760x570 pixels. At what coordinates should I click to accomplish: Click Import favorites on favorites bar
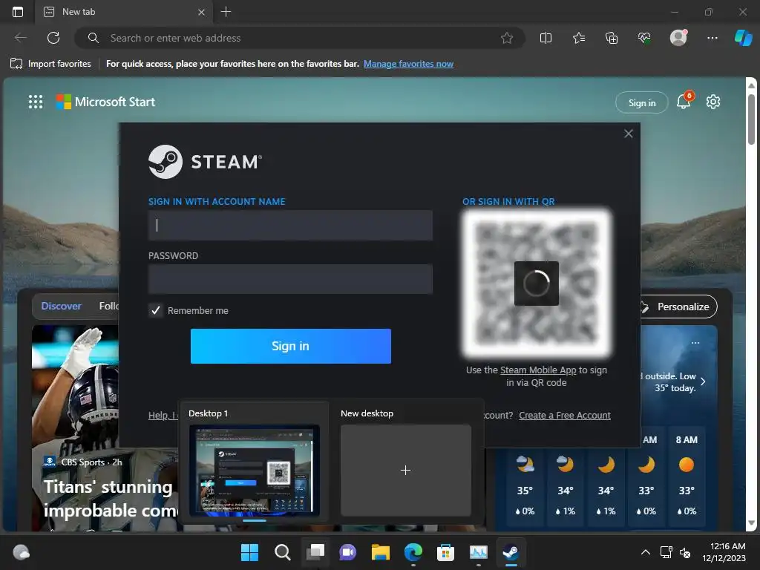[x=50, y=64]
